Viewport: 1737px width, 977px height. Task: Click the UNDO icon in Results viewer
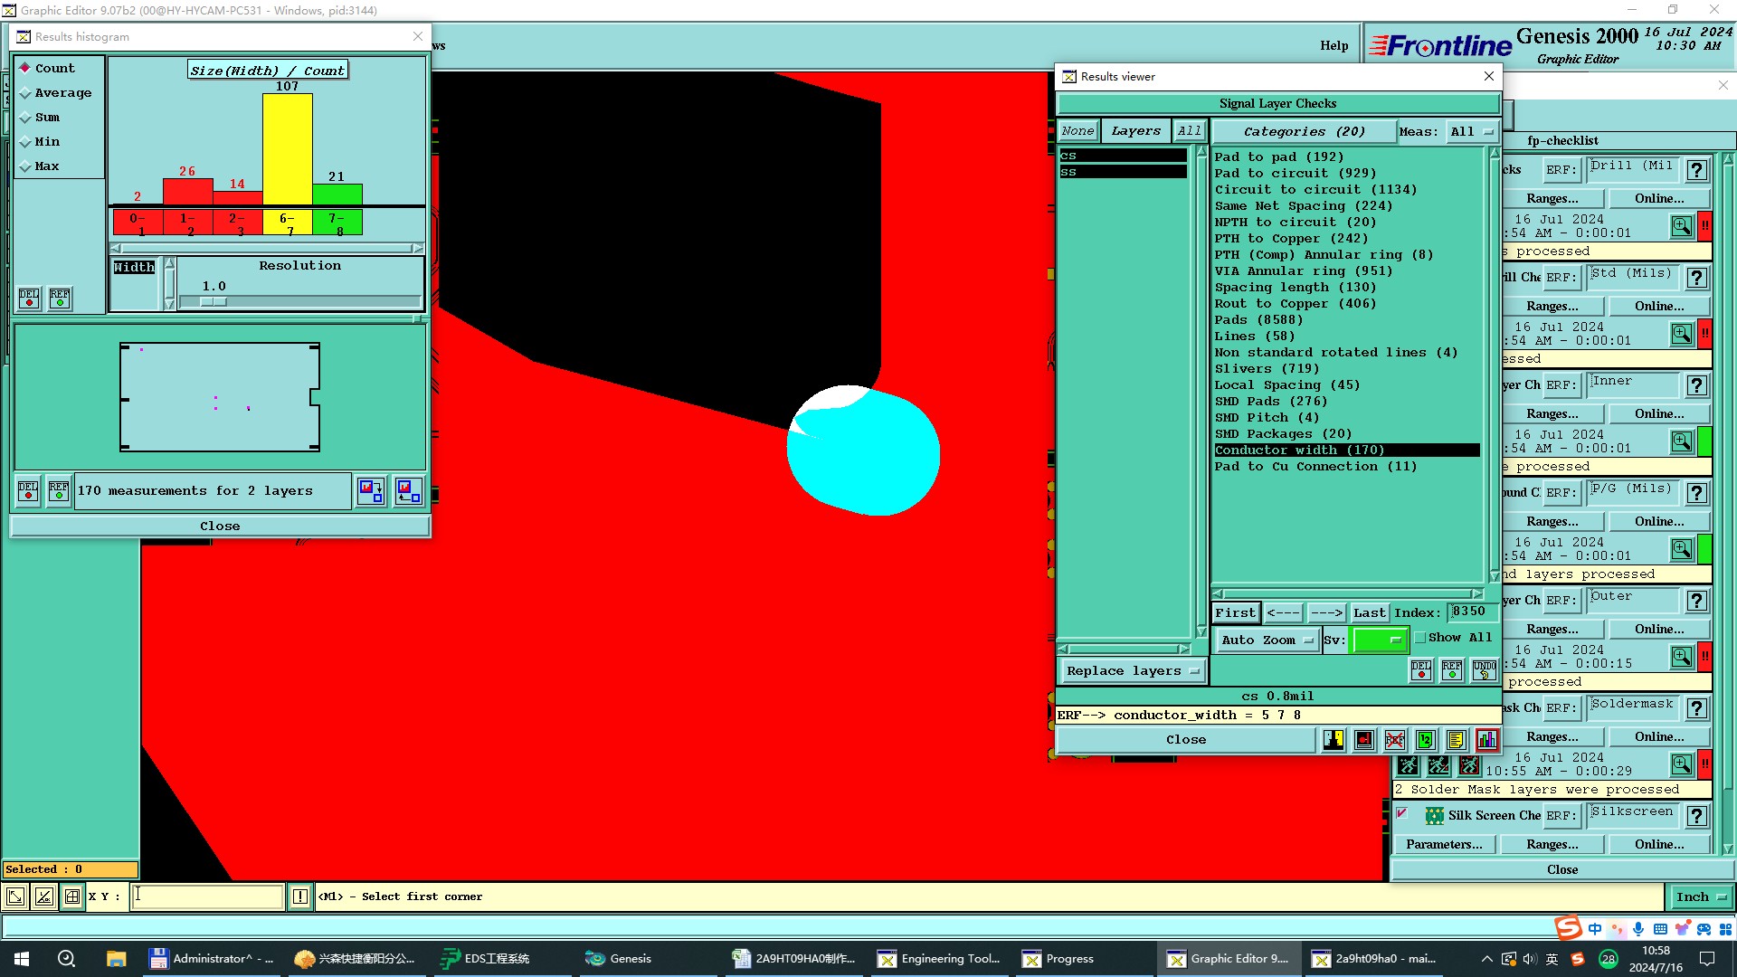coord(1484,670)
